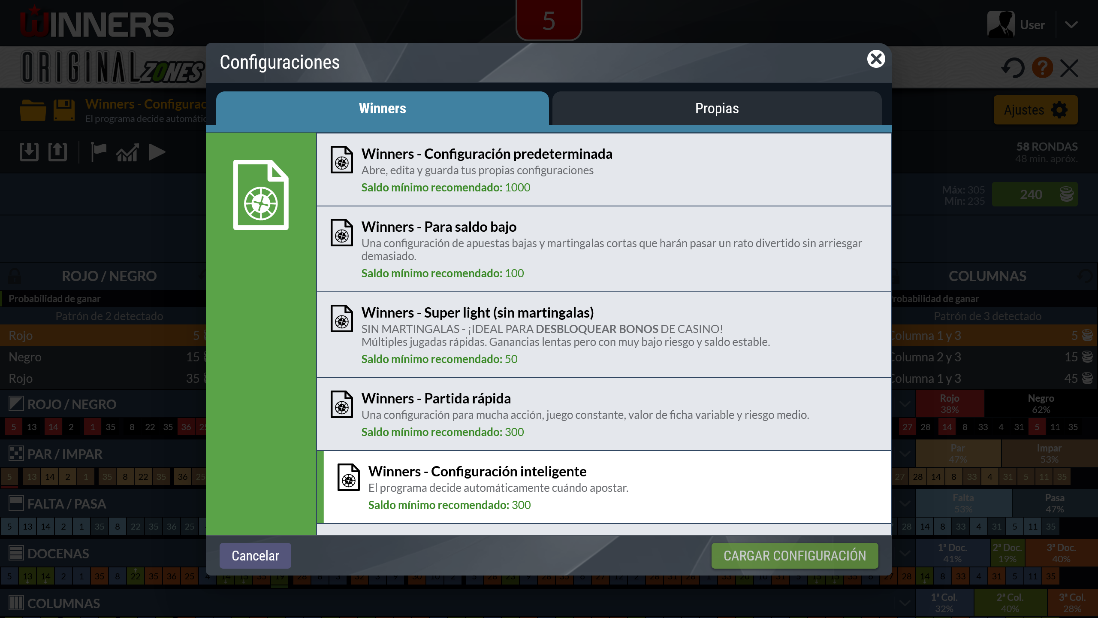Close the Configuraciones dialog with X icon
The image size is (1098, 618).
[x=876, y=59]
